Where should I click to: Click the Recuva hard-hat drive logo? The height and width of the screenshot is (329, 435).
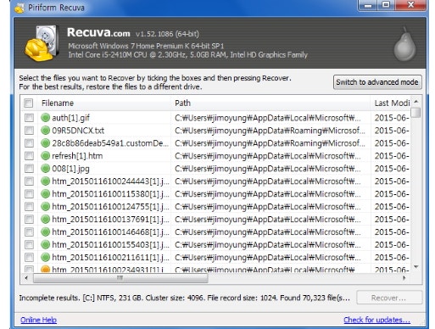click(42, 43)
